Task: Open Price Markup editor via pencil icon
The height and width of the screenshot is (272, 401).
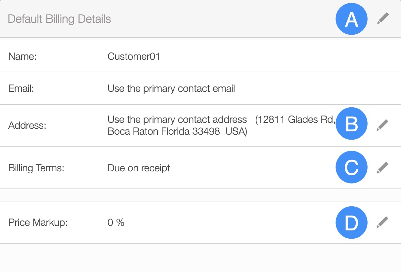Action: click(382, 222)
